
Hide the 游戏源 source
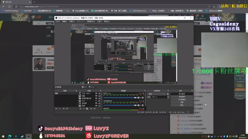pyautogui.click(x=96, y=103)
